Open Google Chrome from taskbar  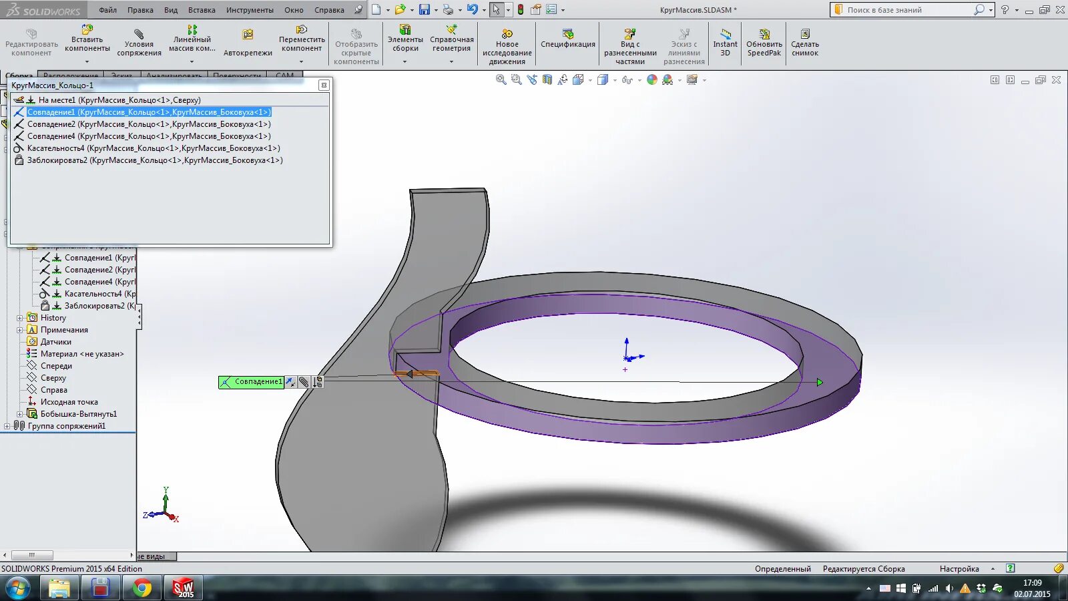(142, 588)
